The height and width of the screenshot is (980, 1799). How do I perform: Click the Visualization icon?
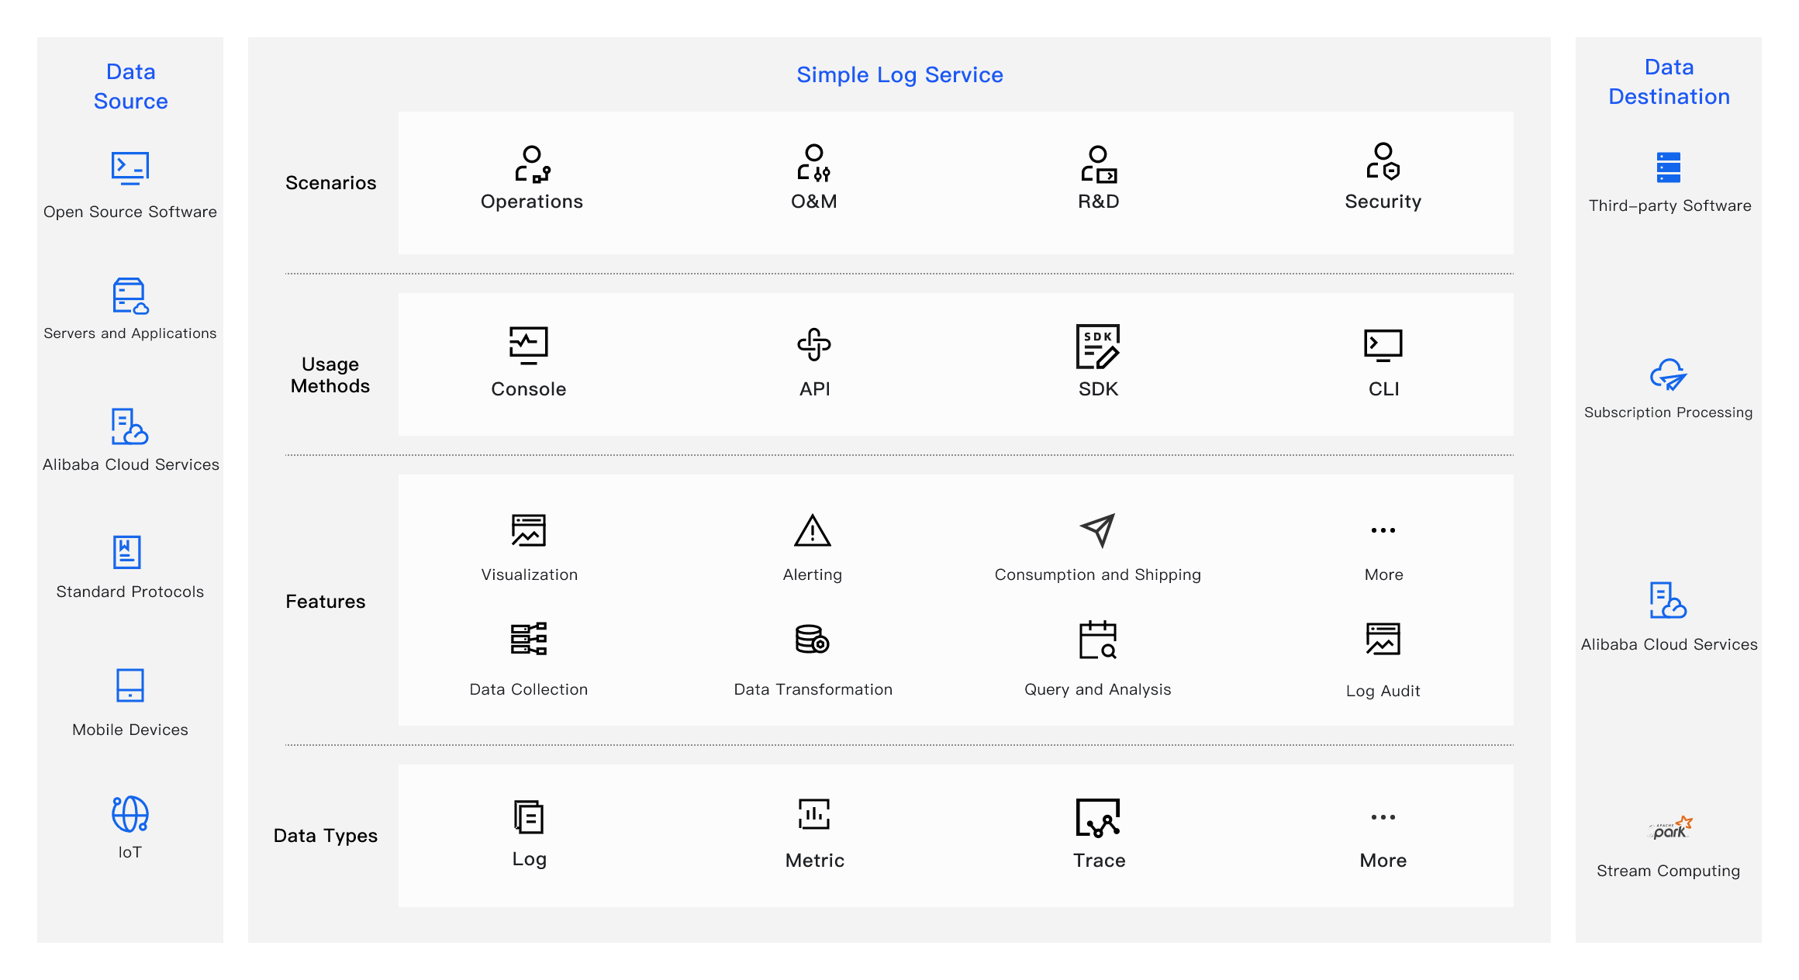click(x=529, y=530)
